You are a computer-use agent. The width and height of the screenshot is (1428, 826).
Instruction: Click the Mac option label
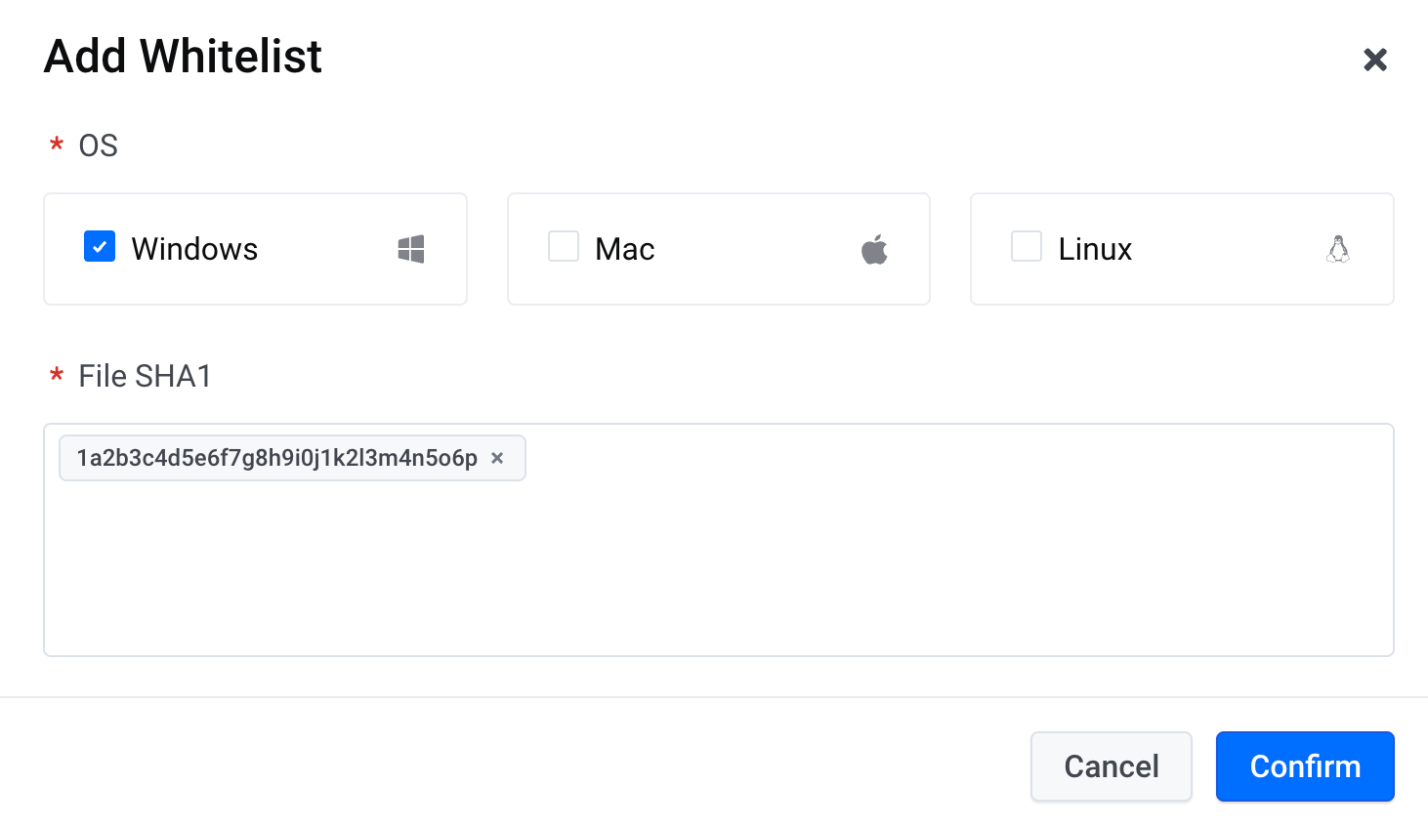pos(625,249)
